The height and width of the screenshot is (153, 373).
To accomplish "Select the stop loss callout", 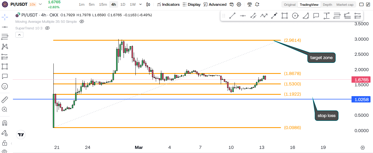I will [326, 115].
